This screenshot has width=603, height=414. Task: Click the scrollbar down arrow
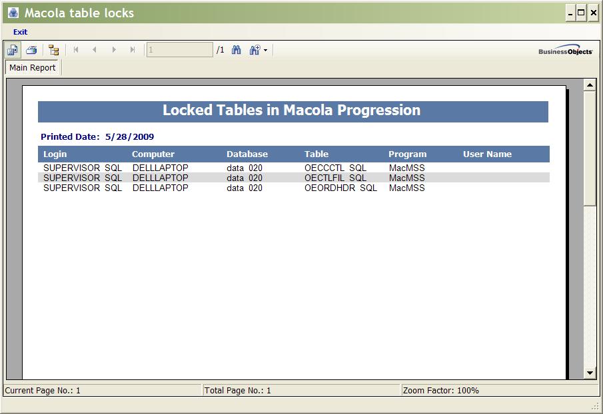590,373
